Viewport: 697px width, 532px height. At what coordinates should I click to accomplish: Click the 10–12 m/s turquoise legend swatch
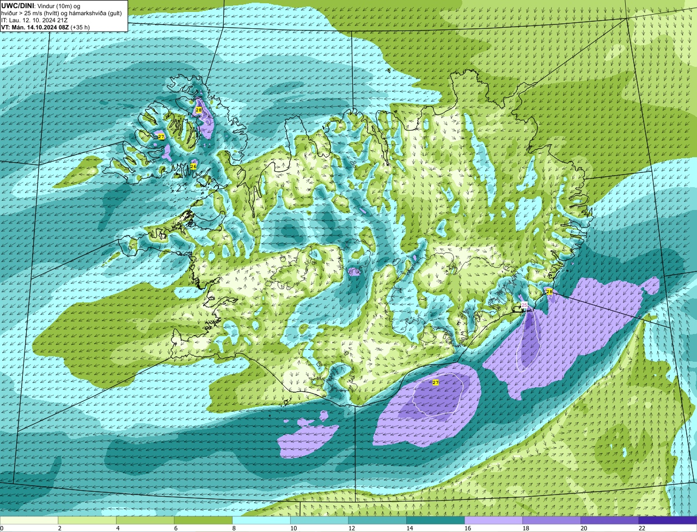click(x=319, y=521)
